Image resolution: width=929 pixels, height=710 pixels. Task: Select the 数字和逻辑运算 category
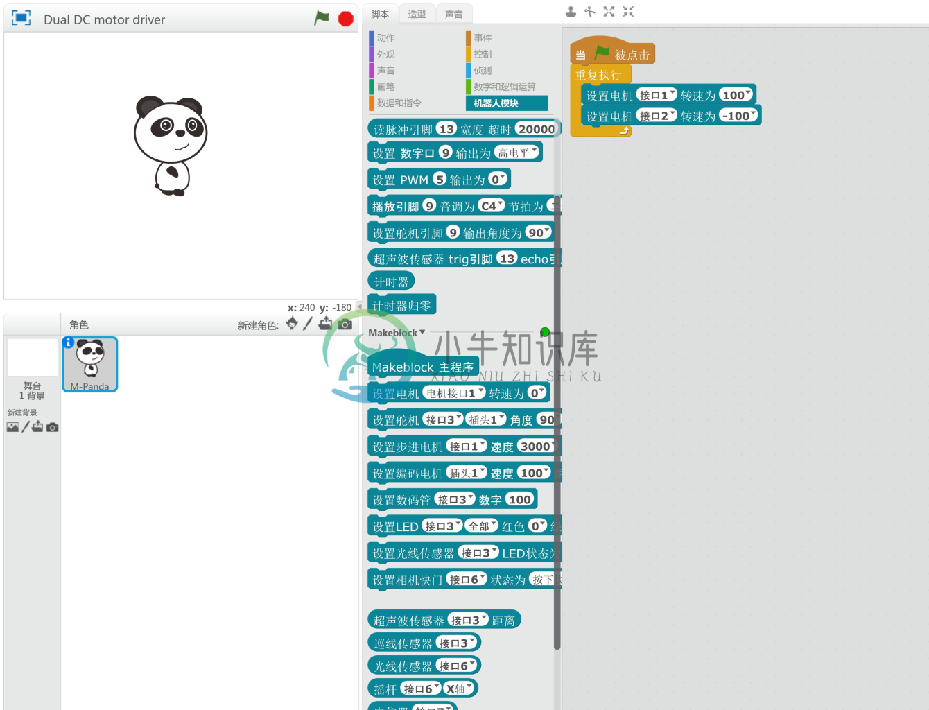tap(505, 87)
